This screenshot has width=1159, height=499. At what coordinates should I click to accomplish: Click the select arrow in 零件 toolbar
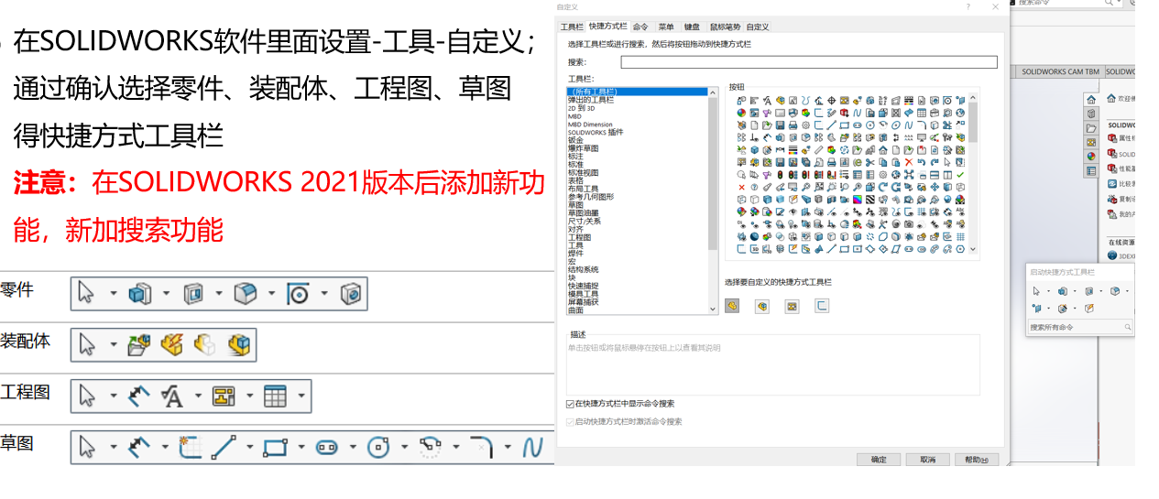point(86,293)
